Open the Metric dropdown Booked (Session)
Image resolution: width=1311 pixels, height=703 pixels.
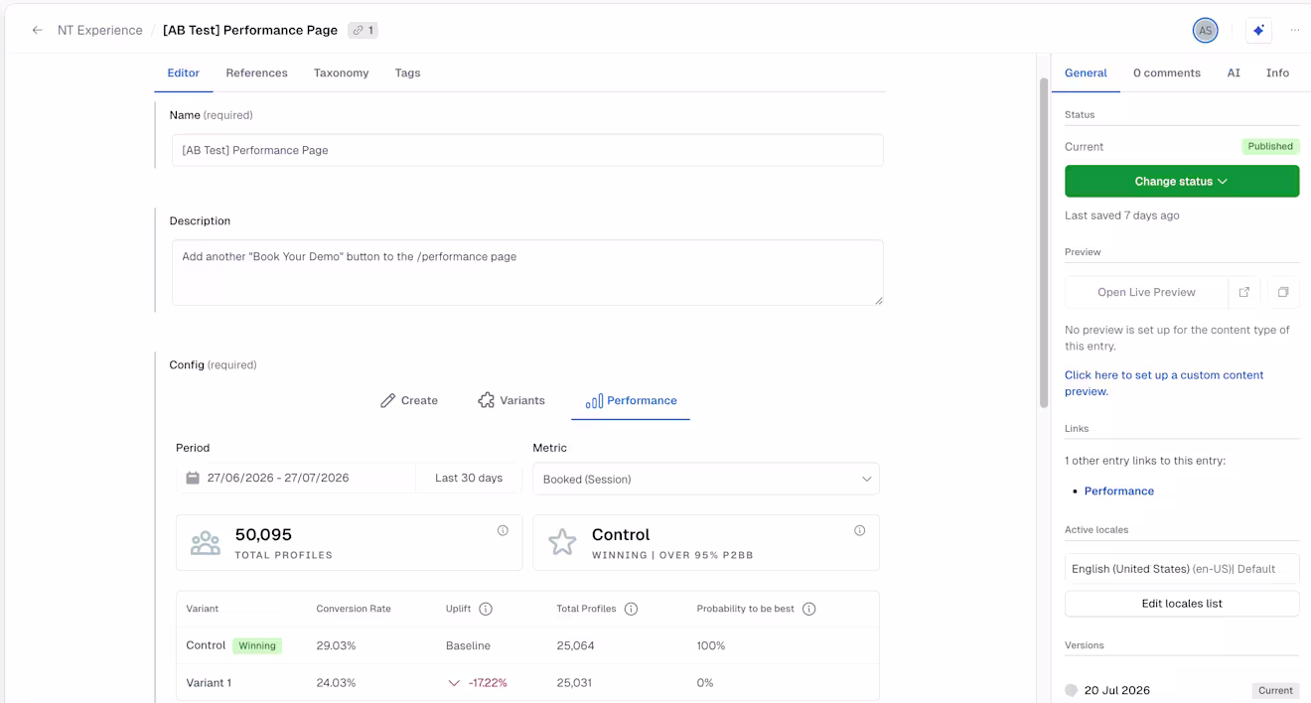coord(706,479)
